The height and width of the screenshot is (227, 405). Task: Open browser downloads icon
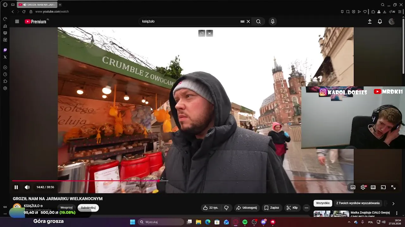(384, 12)
